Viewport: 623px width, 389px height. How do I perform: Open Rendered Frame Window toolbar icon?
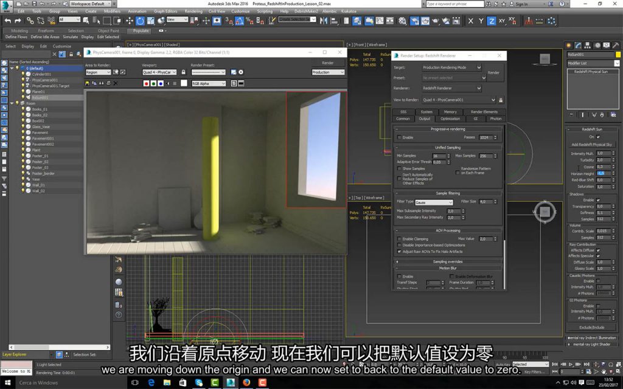(x=425, y=21)
